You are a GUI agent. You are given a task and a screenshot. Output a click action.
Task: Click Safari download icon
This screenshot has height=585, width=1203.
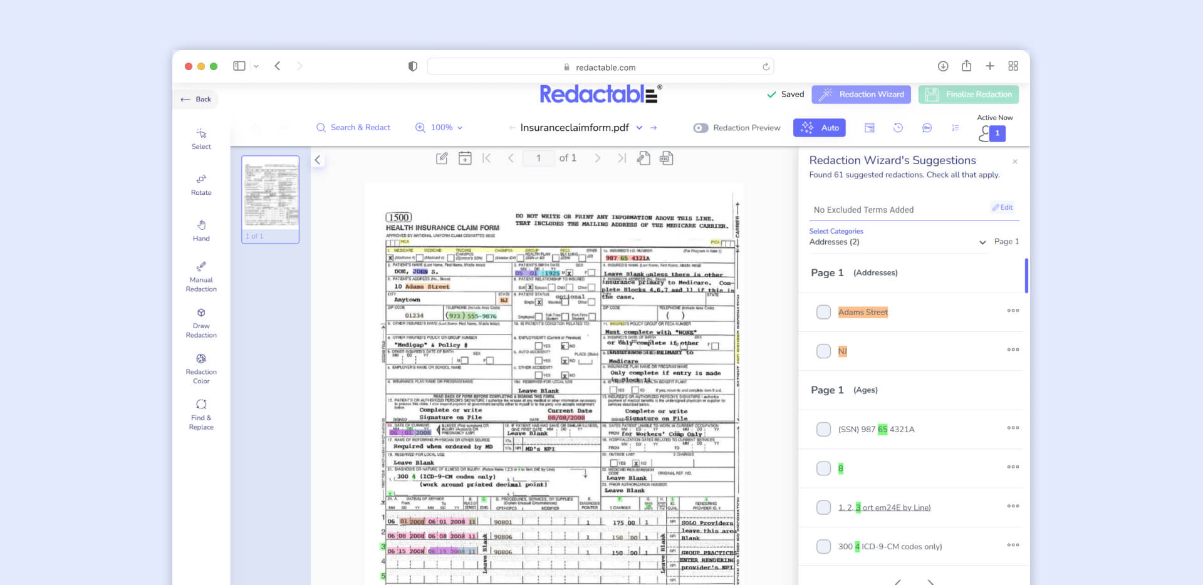click(x=943, y=66)
